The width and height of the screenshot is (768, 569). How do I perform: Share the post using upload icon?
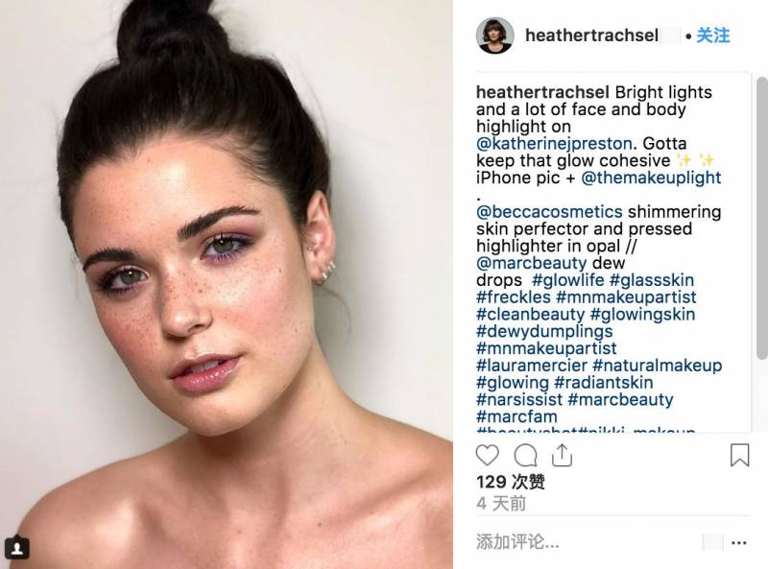point(562,455)
